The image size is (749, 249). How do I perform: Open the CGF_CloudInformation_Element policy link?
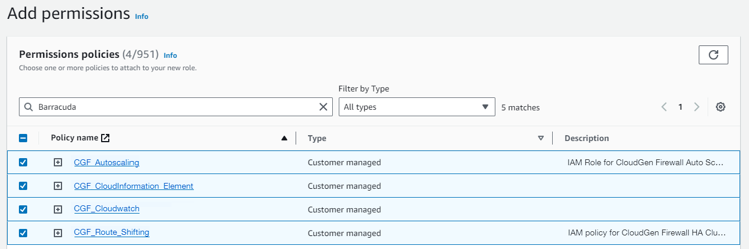coord(134,186)
